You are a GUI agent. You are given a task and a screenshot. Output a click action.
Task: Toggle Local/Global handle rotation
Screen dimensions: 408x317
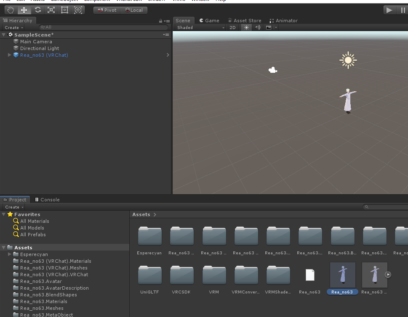pos(134,10)
